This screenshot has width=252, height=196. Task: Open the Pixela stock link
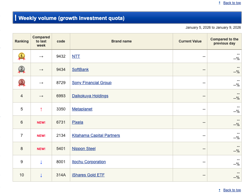point(78,122)
